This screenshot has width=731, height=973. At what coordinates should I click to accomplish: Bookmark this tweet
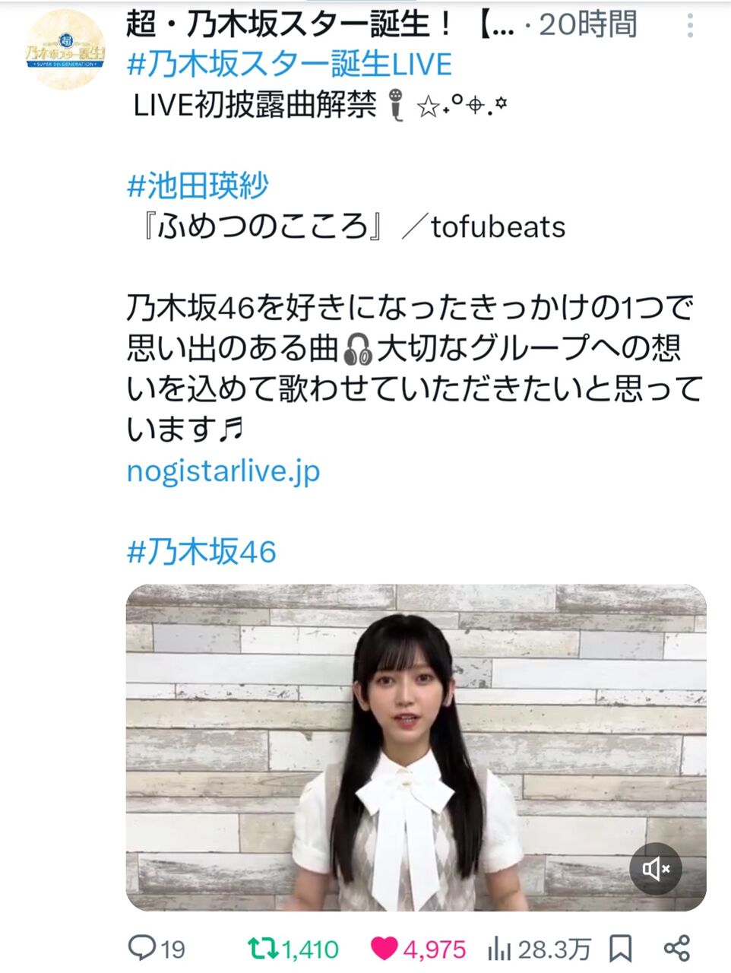(621, 948)
